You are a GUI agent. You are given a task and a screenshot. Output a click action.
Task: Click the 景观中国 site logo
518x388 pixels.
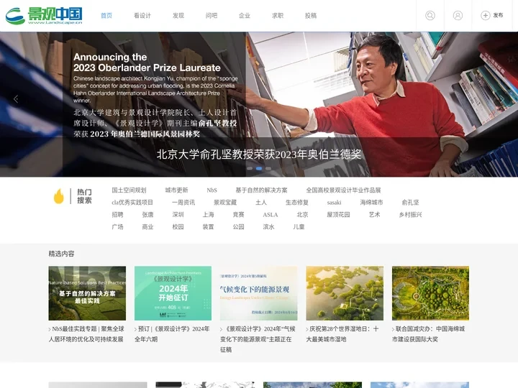(44, 16)
